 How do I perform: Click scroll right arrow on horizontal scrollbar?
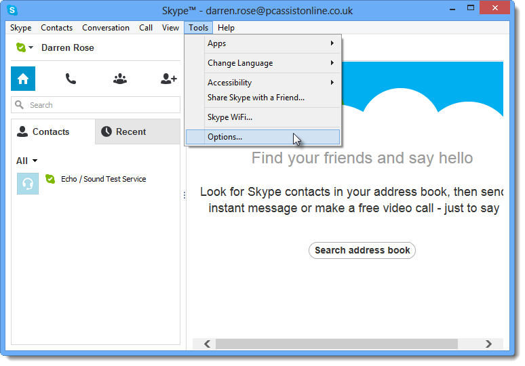488,344
